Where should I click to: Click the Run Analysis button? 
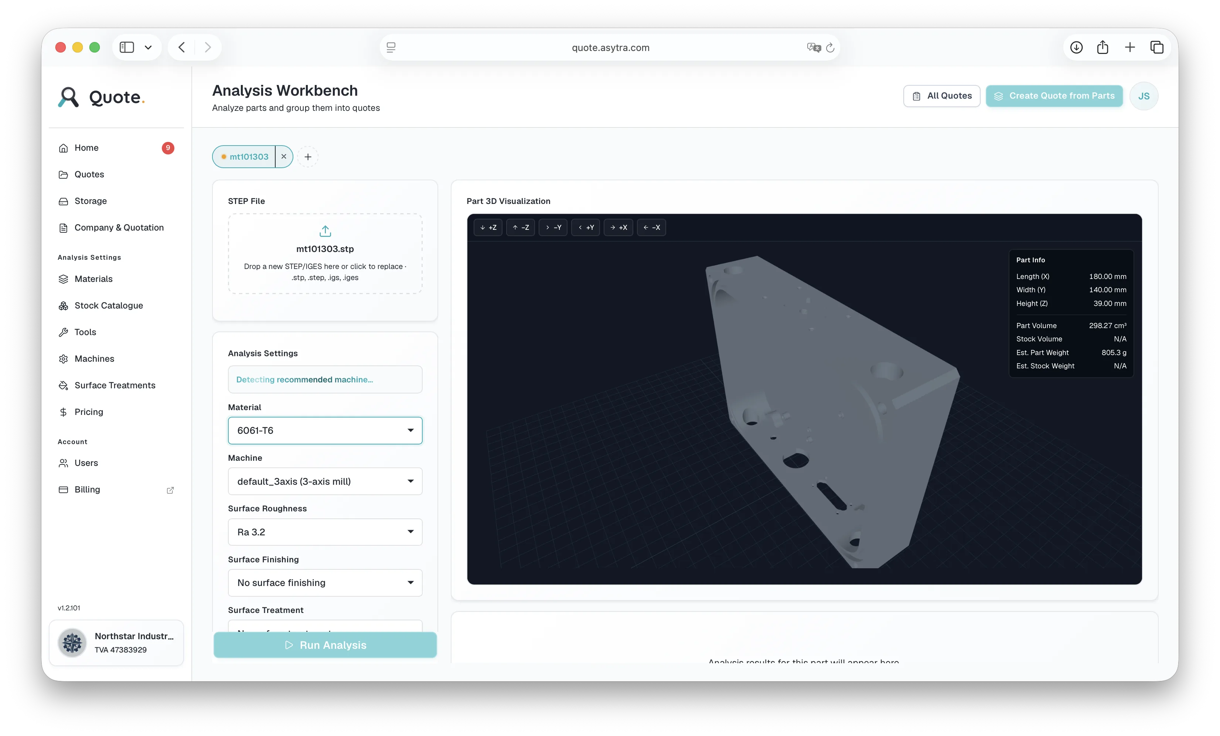point(325,645)
